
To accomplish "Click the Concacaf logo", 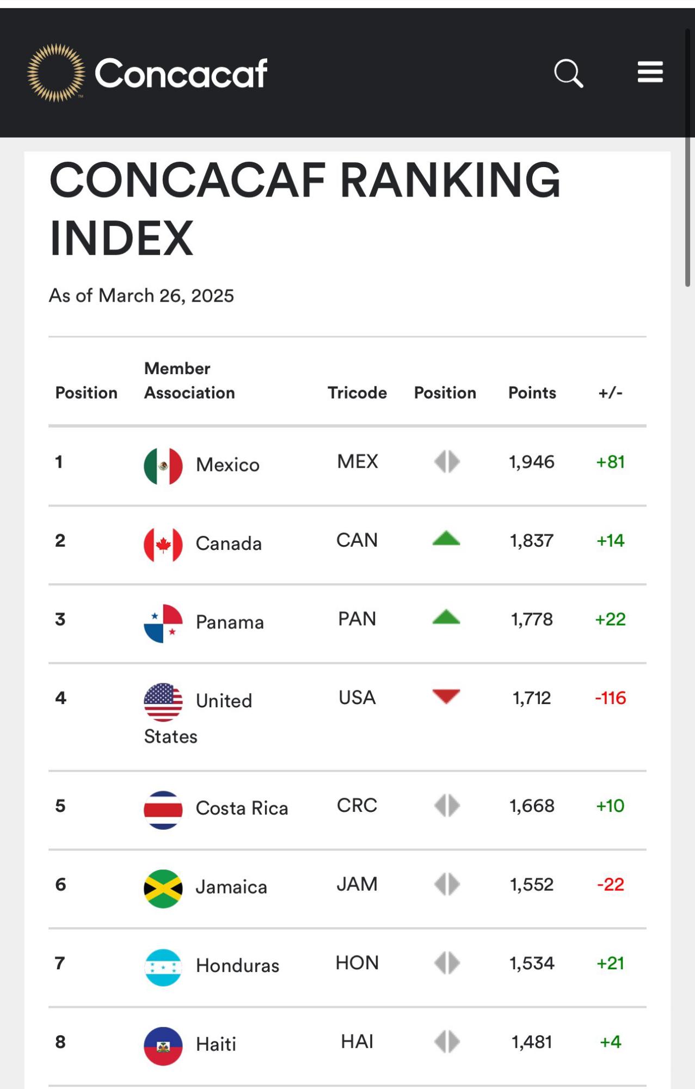I will point(147,72).
